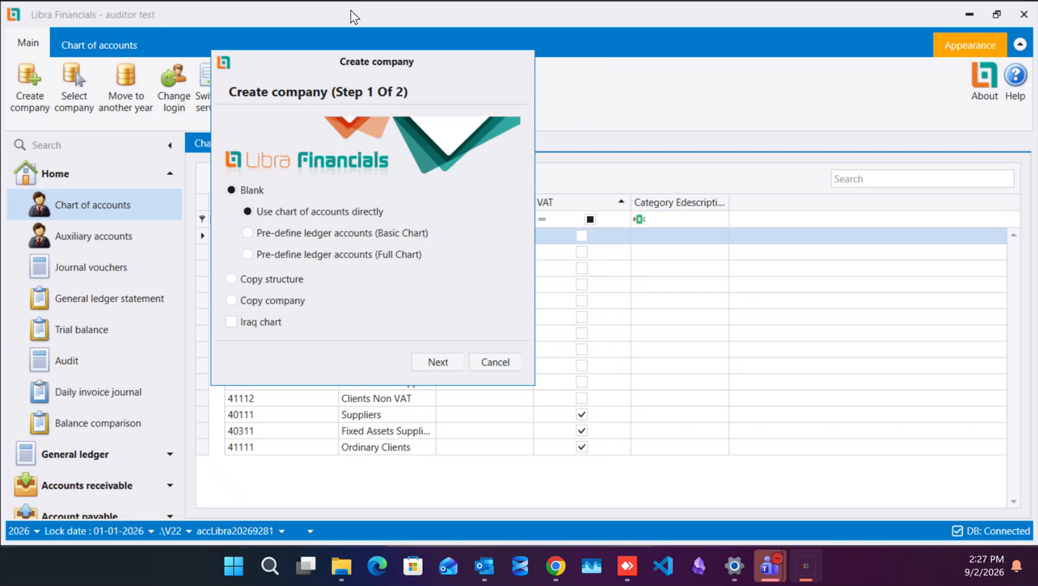
Task: Click the Cancel button in dialog
Action: [495, 362]
